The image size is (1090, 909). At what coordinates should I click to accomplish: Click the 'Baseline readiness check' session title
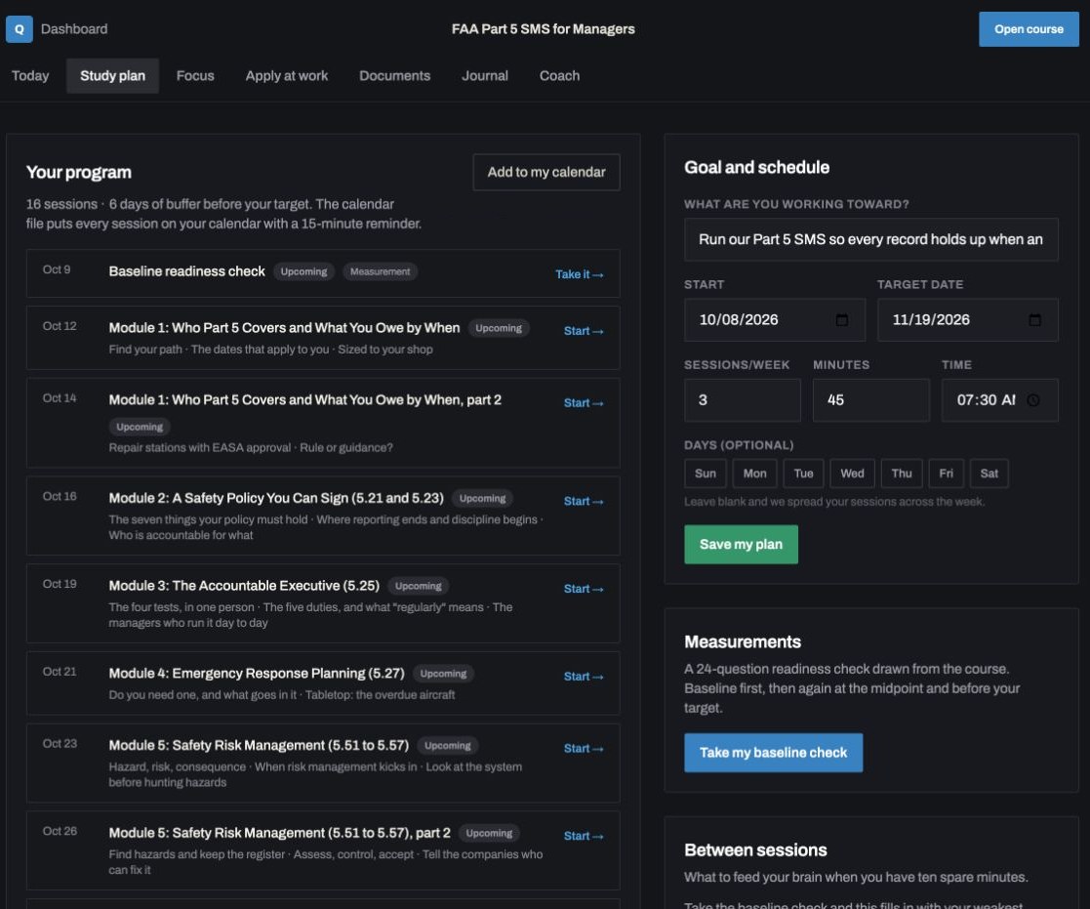[187, 271]
